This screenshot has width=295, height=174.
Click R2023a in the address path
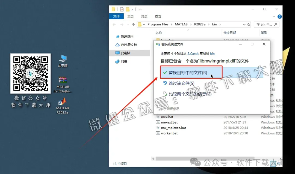(x=200, y=24)
